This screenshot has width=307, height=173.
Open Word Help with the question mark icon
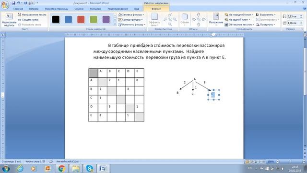pyautogui.click(x=305, y=9)
